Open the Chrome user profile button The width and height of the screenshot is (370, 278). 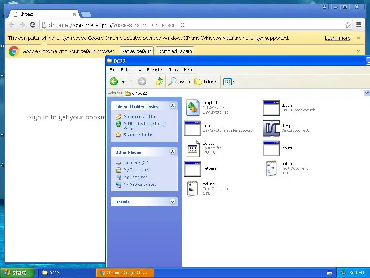(x=325, y=7)
